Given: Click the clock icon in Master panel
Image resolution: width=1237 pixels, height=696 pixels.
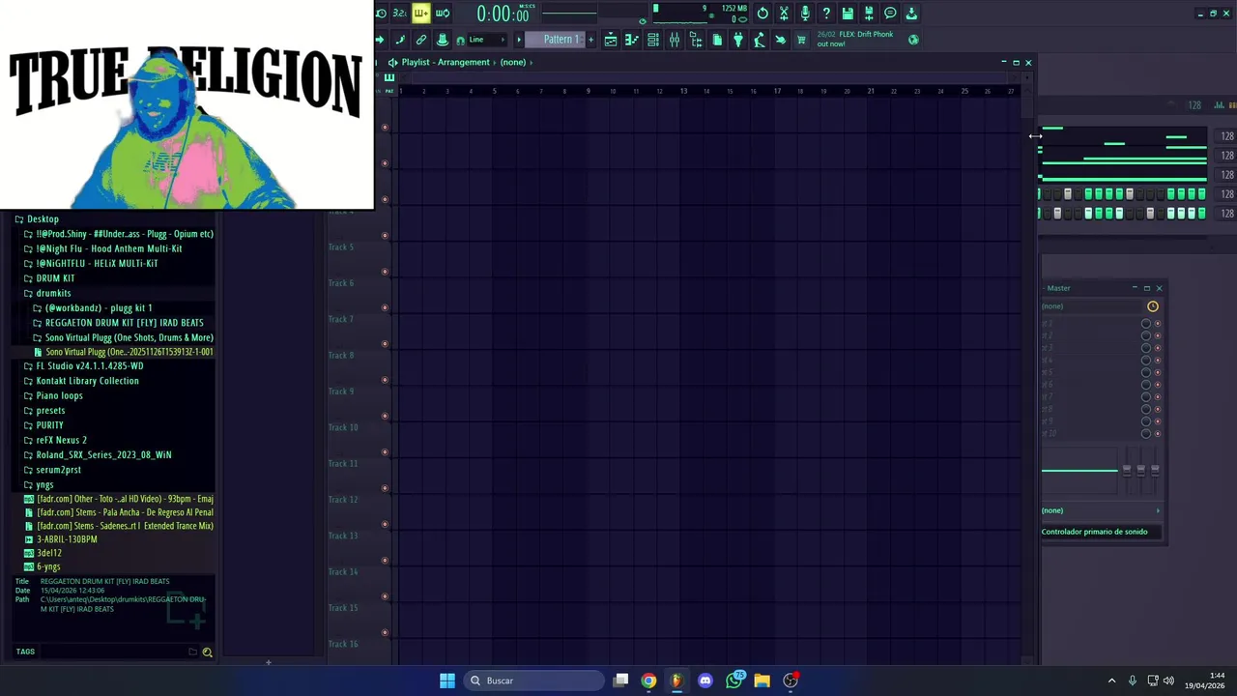Looking at the screenshot, I should pos(1152,306).
